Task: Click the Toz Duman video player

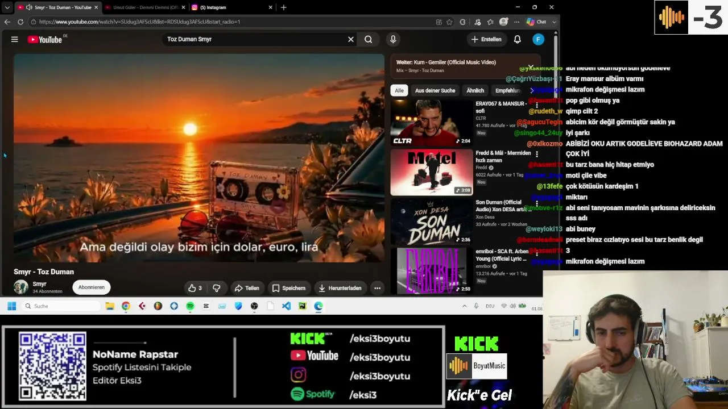Action: click(199, 158)
